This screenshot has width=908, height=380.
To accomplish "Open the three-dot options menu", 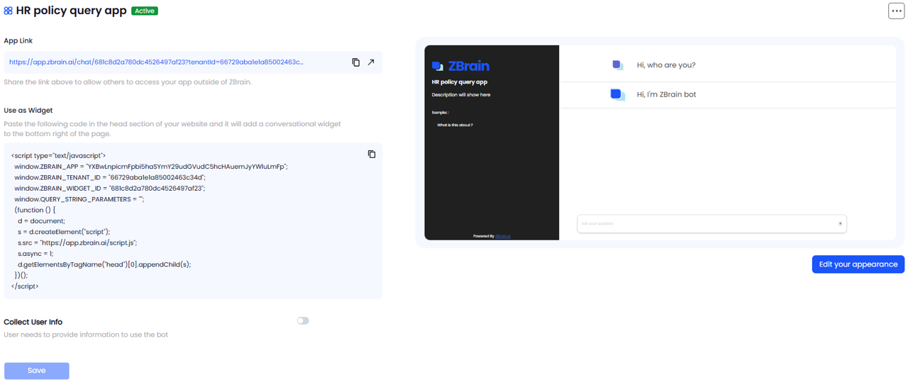I will (x=896, y=11).
